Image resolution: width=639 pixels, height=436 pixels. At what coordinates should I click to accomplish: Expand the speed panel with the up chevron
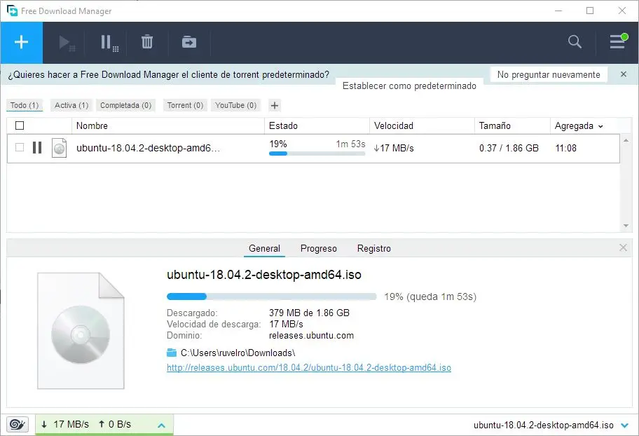click(161, 425)
